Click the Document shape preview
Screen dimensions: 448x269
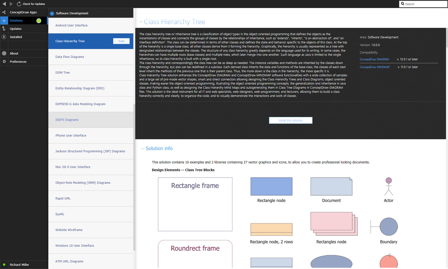(x=331, y=186)
